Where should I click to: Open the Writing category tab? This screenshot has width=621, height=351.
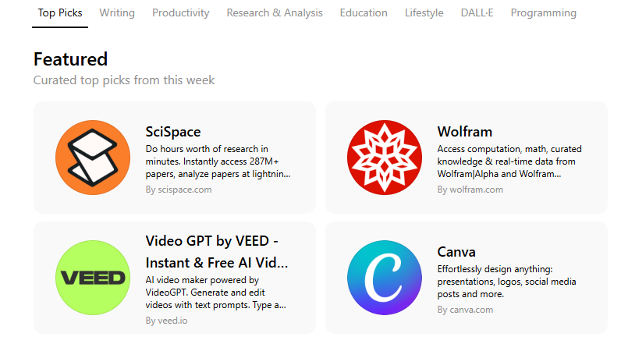point(117,12)
